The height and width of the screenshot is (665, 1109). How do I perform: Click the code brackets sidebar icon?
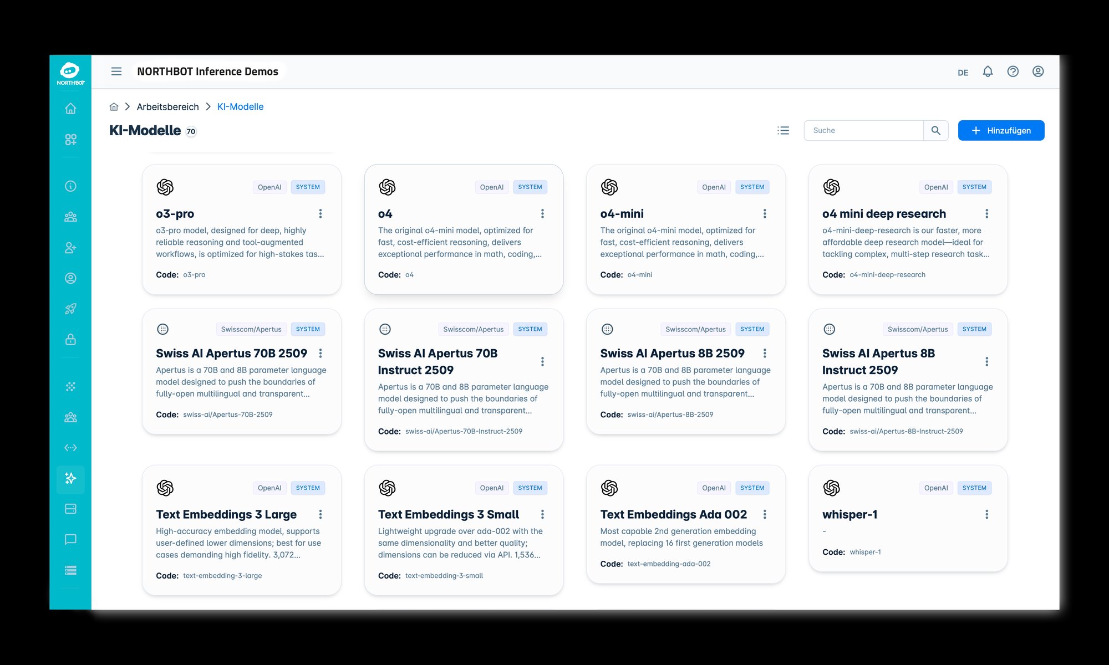[x=70, y=448]
